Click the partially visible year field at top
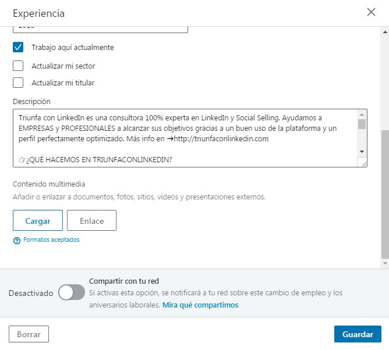This screenshot has height=350, width=389. (100, 28)
